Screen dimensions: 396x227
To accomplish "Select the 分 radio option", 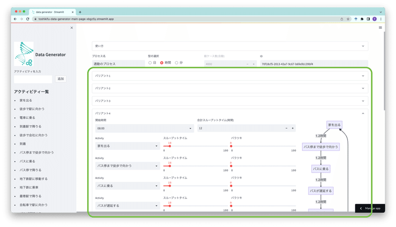I will pyautogui.click(x=177, y=62).
